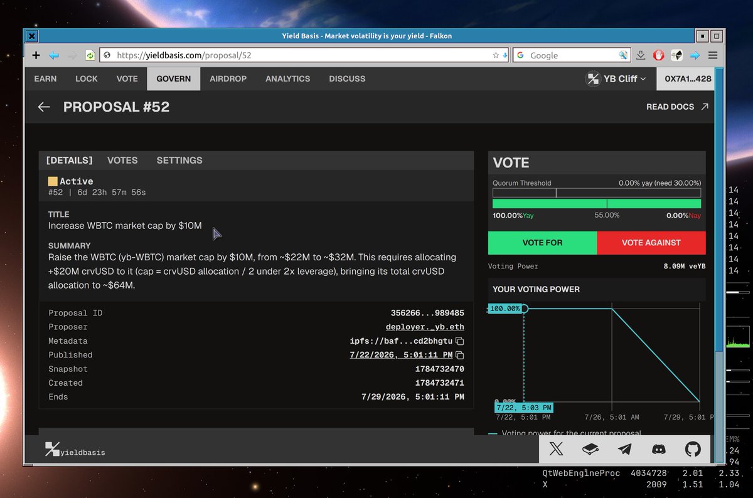This screenshot has width=753, height=498.
Task: Open the red AdBlock extension icon
Action: click(658, 55)
